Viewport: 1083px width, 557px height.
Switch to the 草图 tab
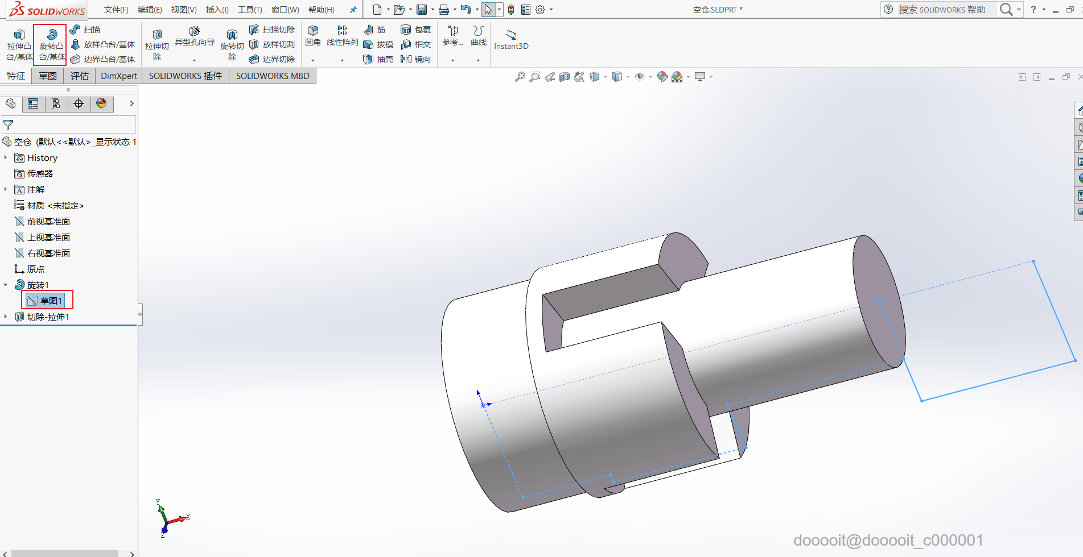point(48,76)
